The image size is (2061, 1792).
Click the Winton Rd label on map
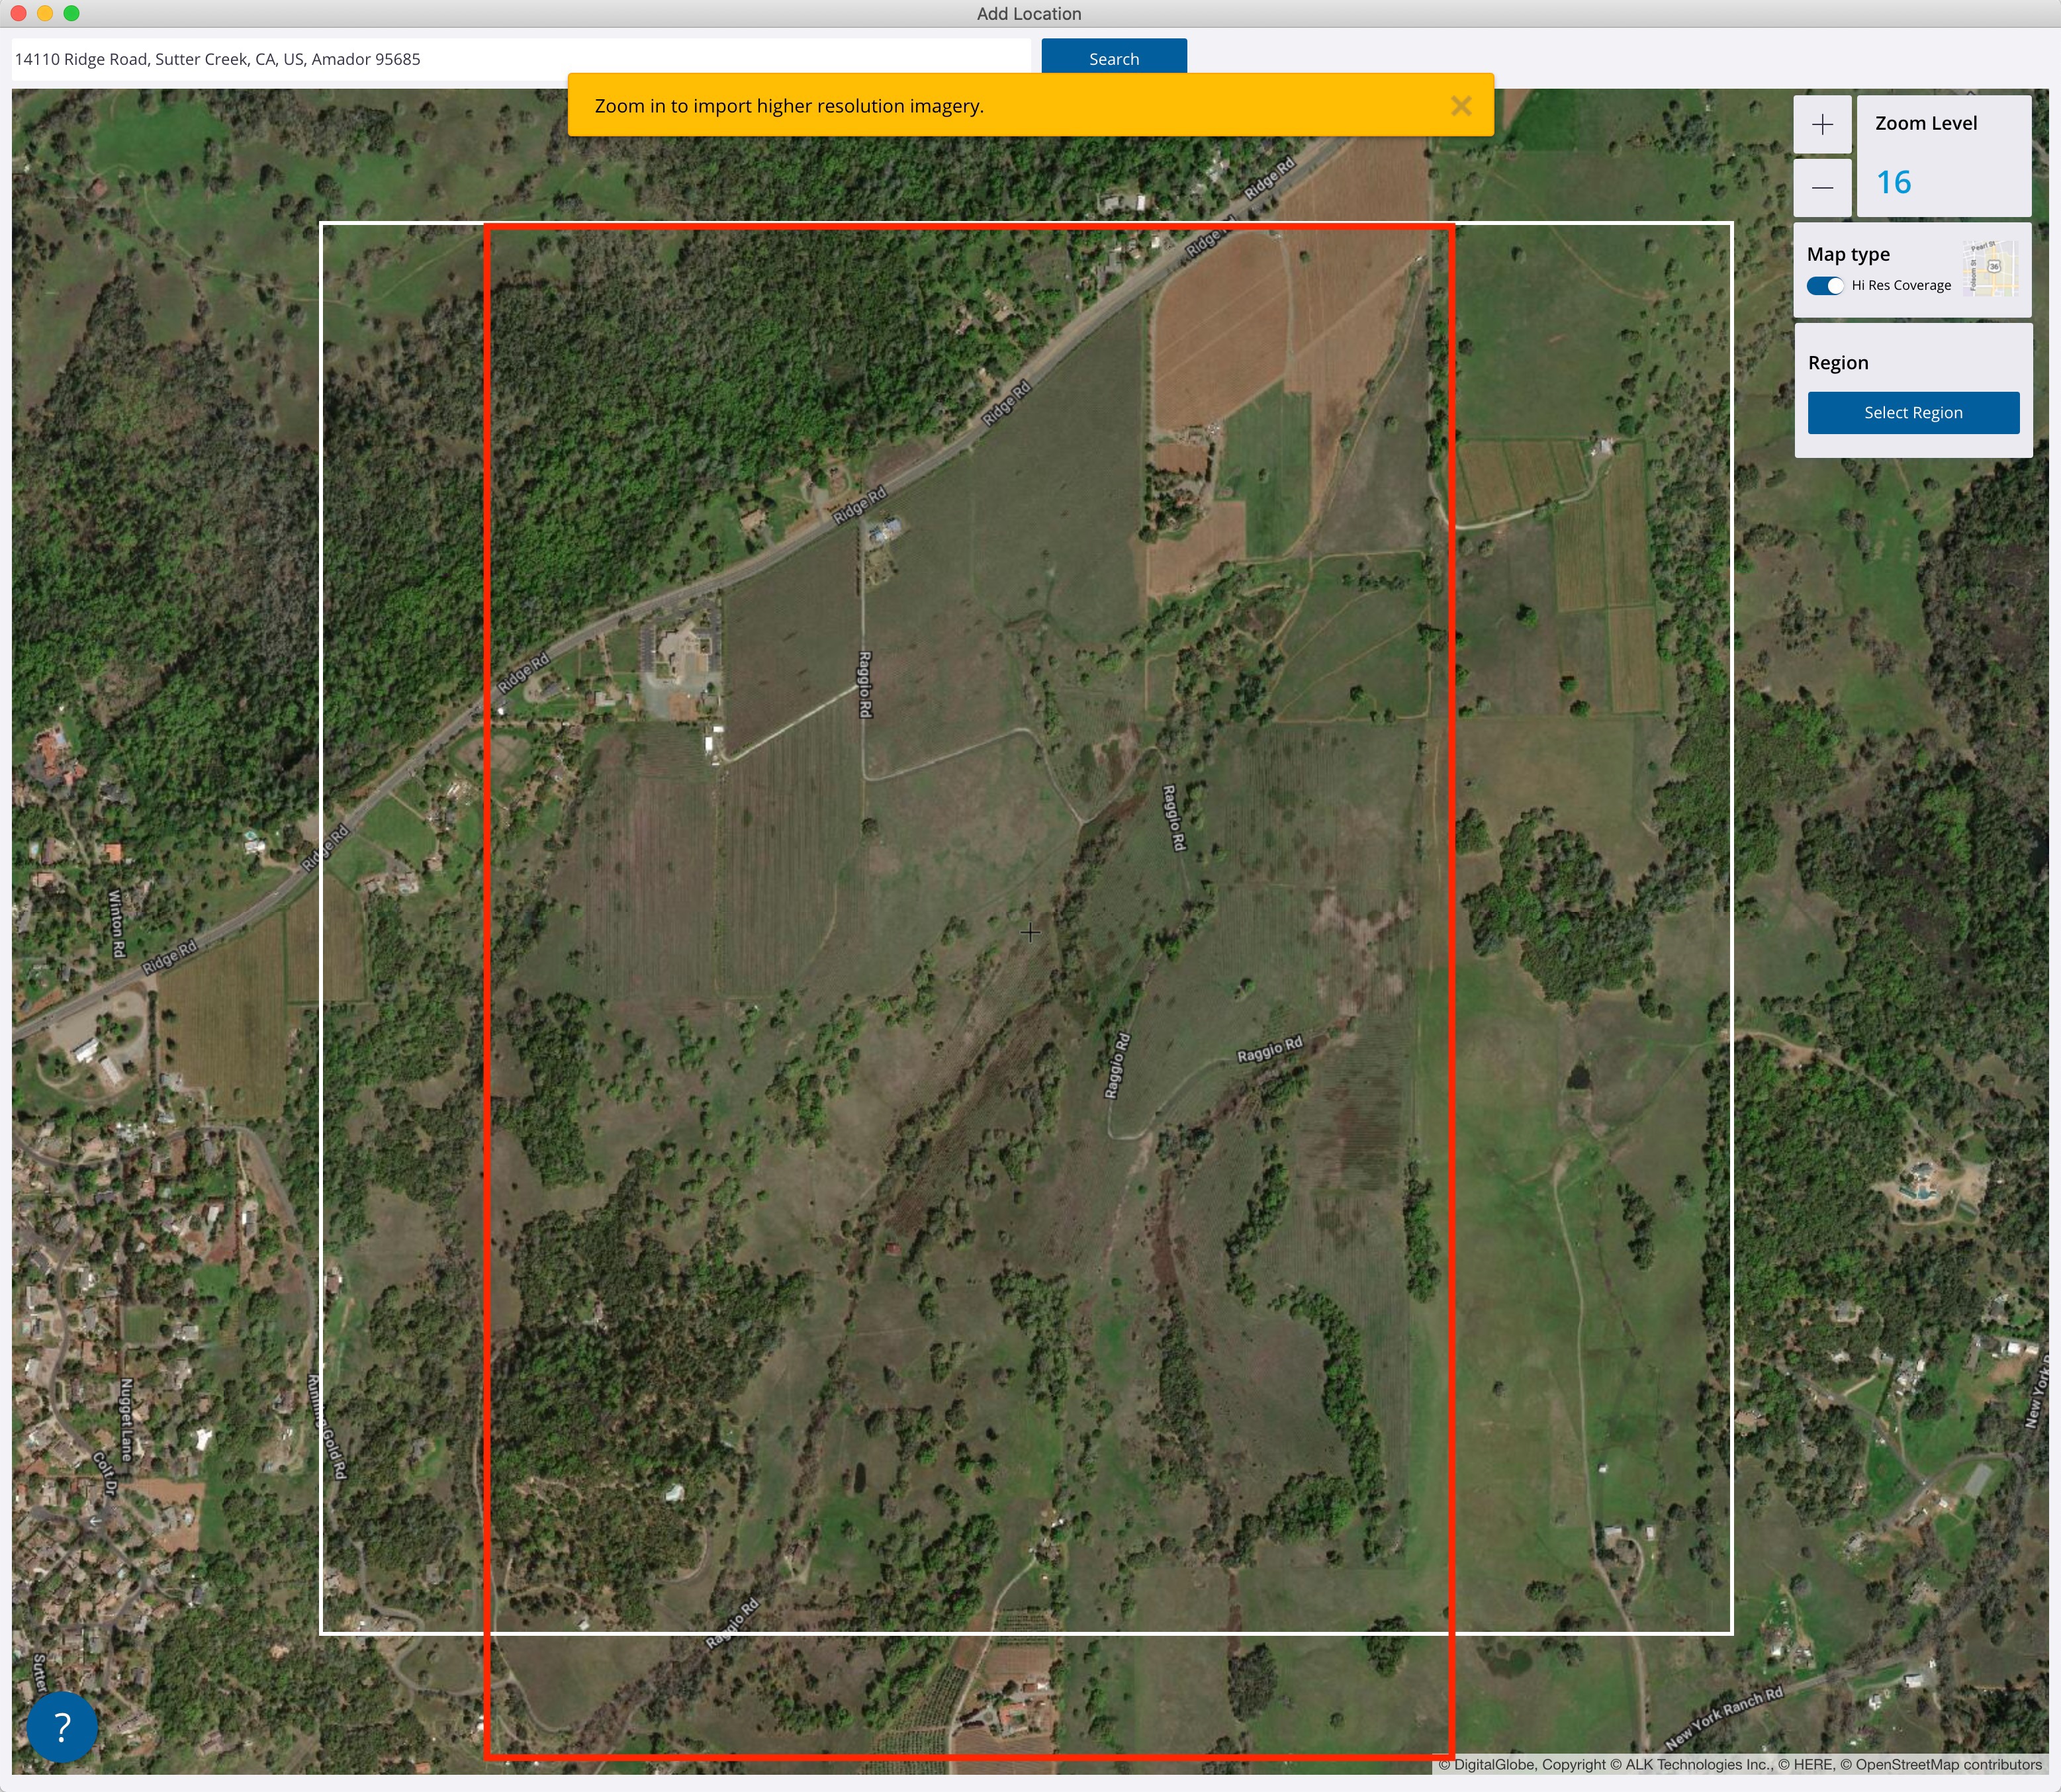pyautogui.click(x=116, y=924)
